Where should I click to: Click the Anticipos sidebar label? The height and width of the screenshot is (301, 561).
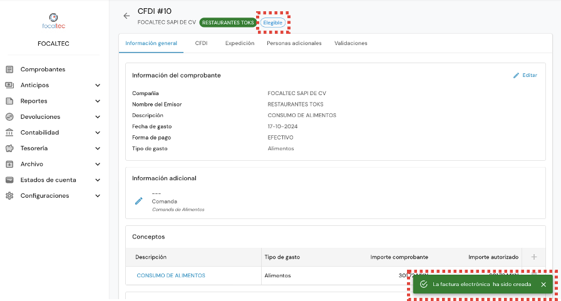pyautogui.click(x=34, y=85)
